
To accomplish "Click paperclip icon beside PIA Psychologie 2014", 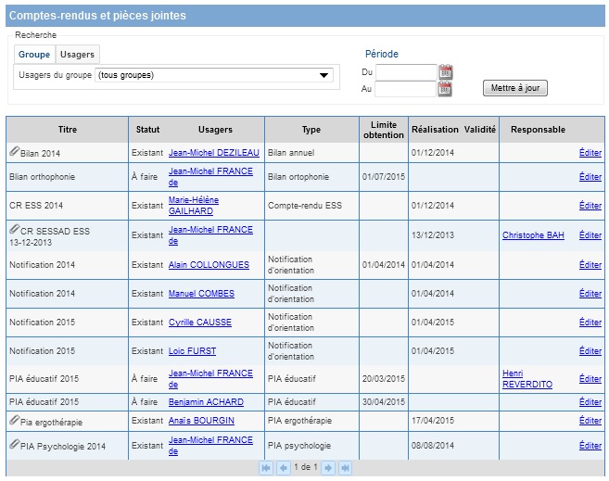I will pos(14,445).
